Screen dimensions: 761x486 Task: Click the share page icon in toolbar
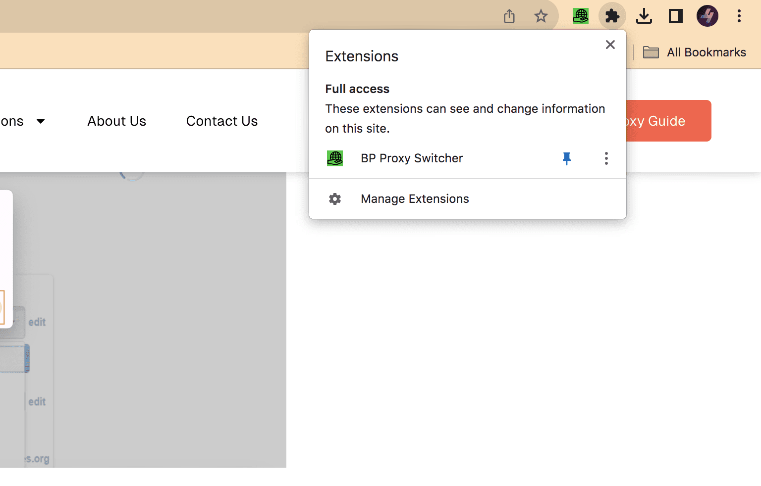tap(509, 16)
